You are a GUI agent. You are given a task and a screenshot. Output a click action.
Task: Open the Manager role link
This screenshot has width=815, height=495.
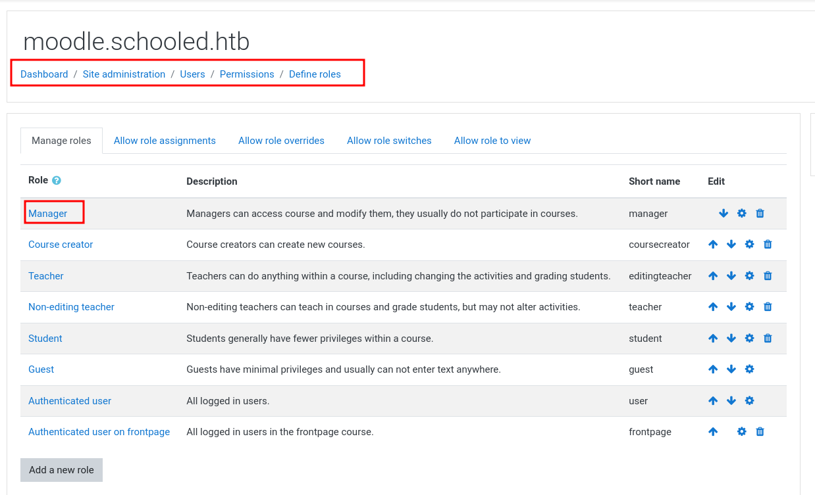click(x=47, y=214)
